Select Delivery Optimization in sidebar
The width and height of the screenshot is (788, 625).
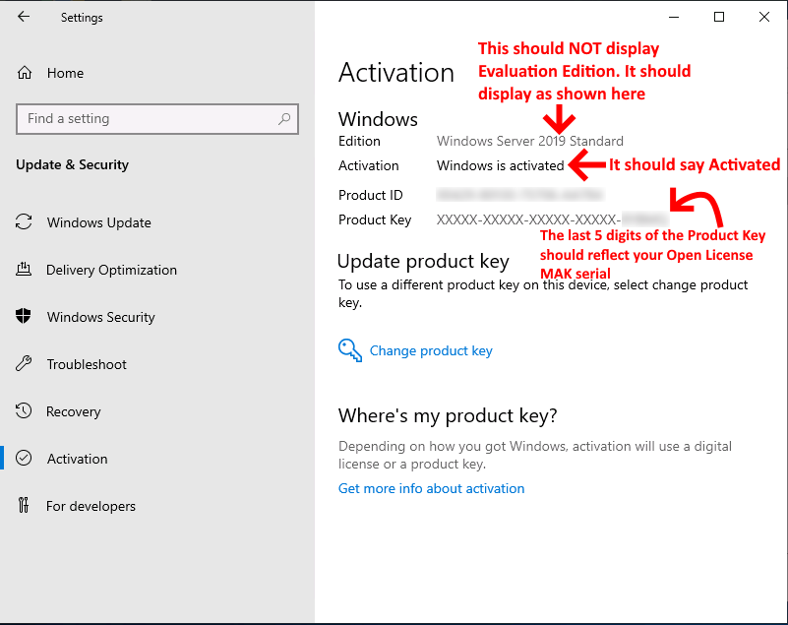pyautogui.click(x=111, y=270)
